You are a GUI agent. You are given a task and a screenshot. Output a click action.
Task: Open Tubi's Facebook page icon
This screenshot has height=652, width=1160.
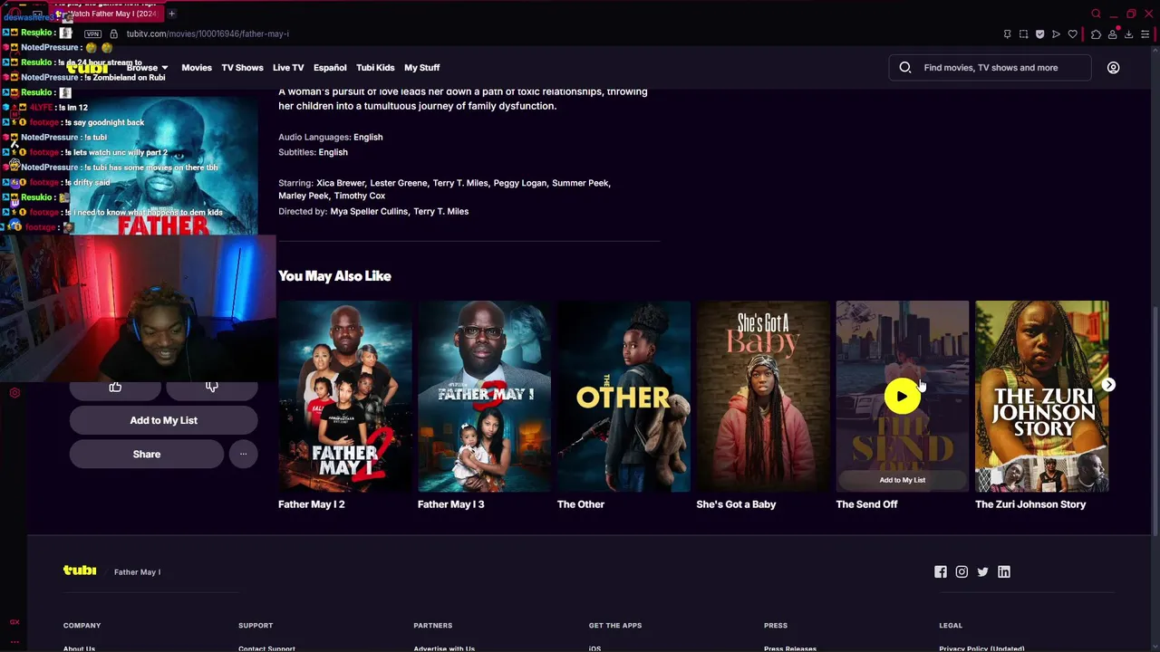[941, 571]
